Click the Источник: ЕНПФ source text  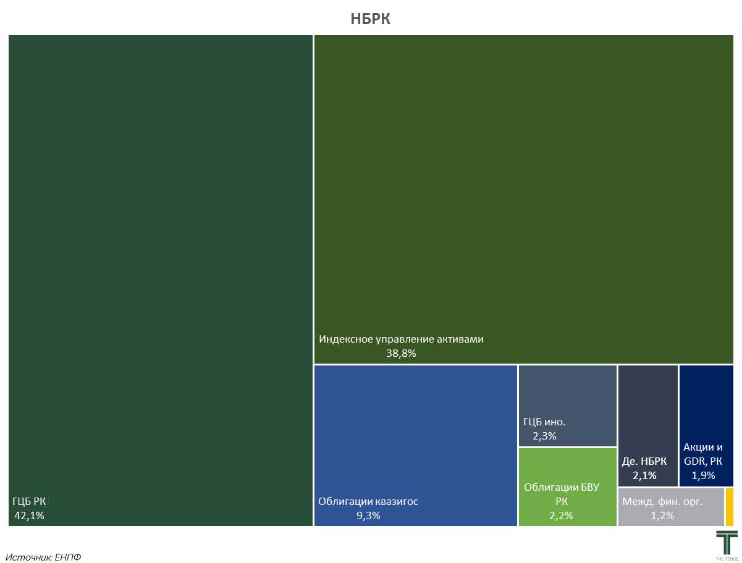click(x=43, y=557)
